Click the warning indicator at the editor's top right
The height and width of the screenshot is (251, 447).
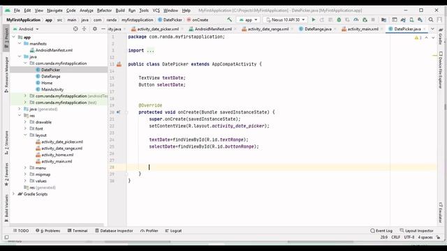coord(418,38)
